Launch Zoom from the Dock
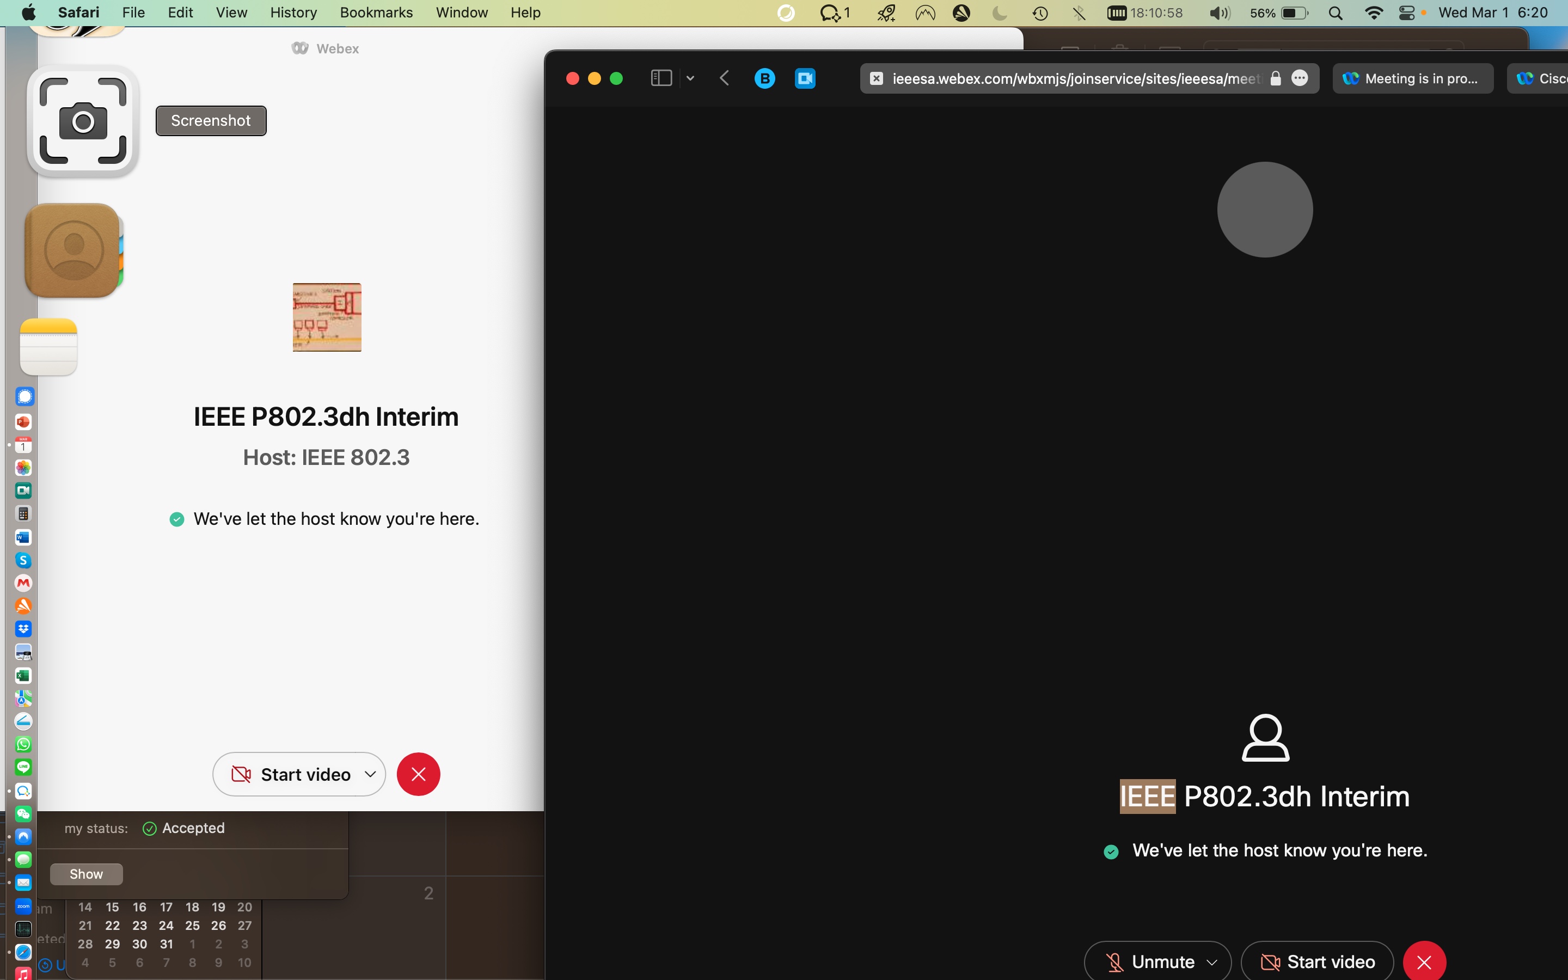 [x=23, y=905]
